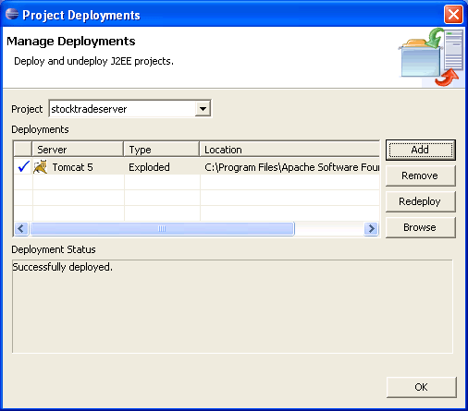Click the Server column header

click(x=78, y=150)
